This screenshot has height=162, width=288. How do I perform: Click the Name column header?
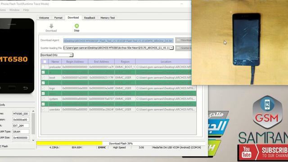55,62
